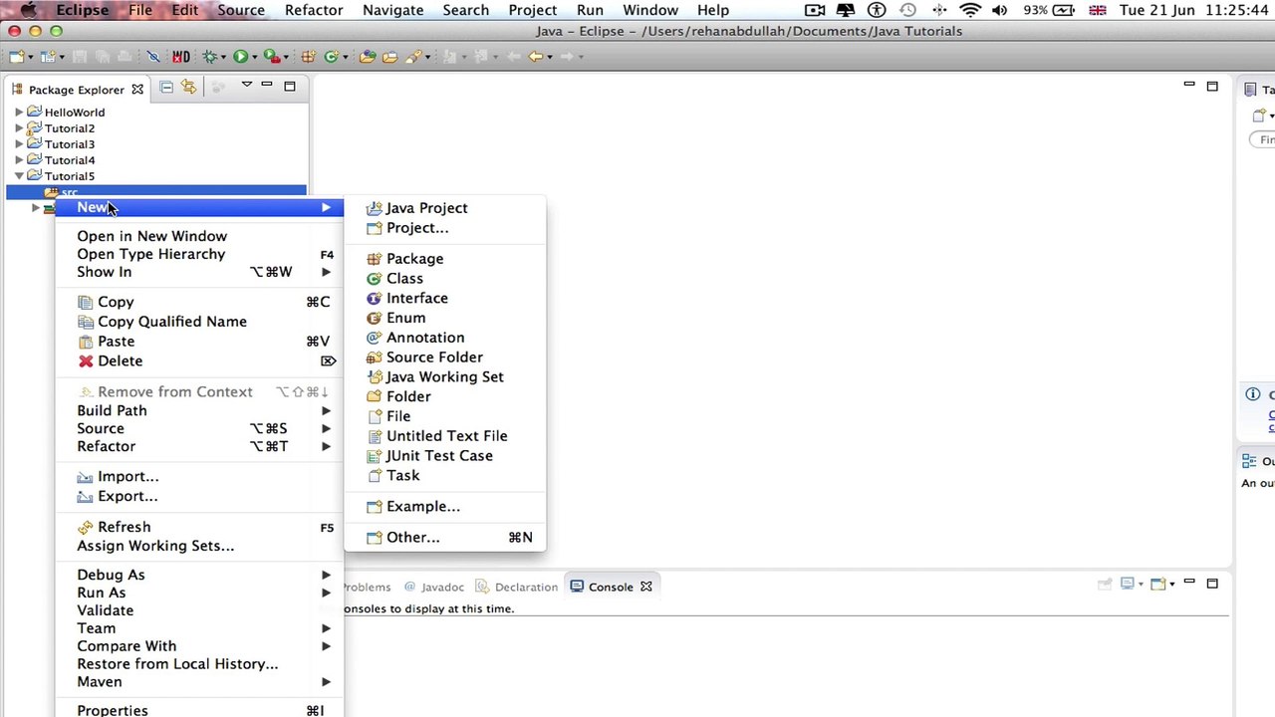Viewport: 1275px width, 717px height.
Task: Open the Debug toolbar dropdown arrow
Action: tap(223, 57)
